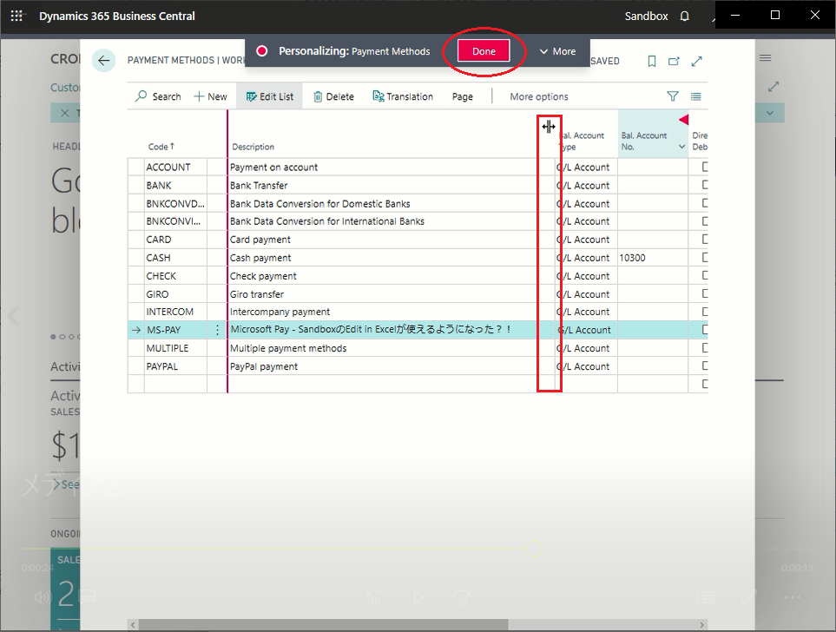Open the background See link
836x632 pixels.
pyautogui.click(x=66, y=484)
